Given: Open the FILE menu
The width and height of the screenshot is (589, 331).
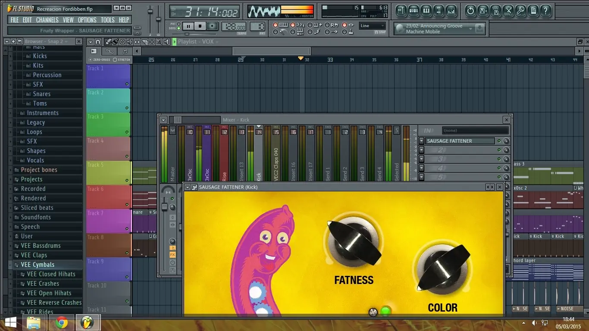Looking at the screenshot, I should [x=15, y=20].
